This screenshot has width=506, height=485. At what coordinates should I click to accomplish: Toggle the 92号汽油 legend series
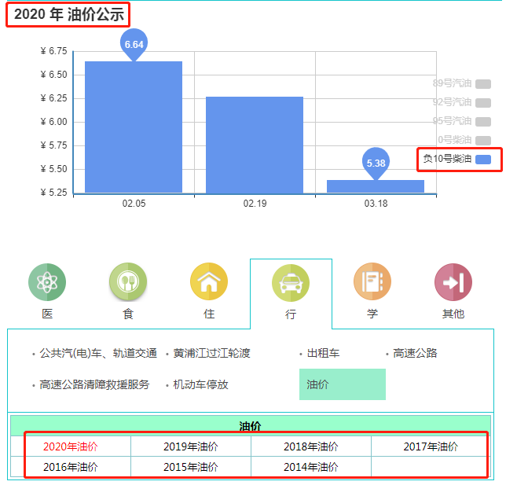461,102
